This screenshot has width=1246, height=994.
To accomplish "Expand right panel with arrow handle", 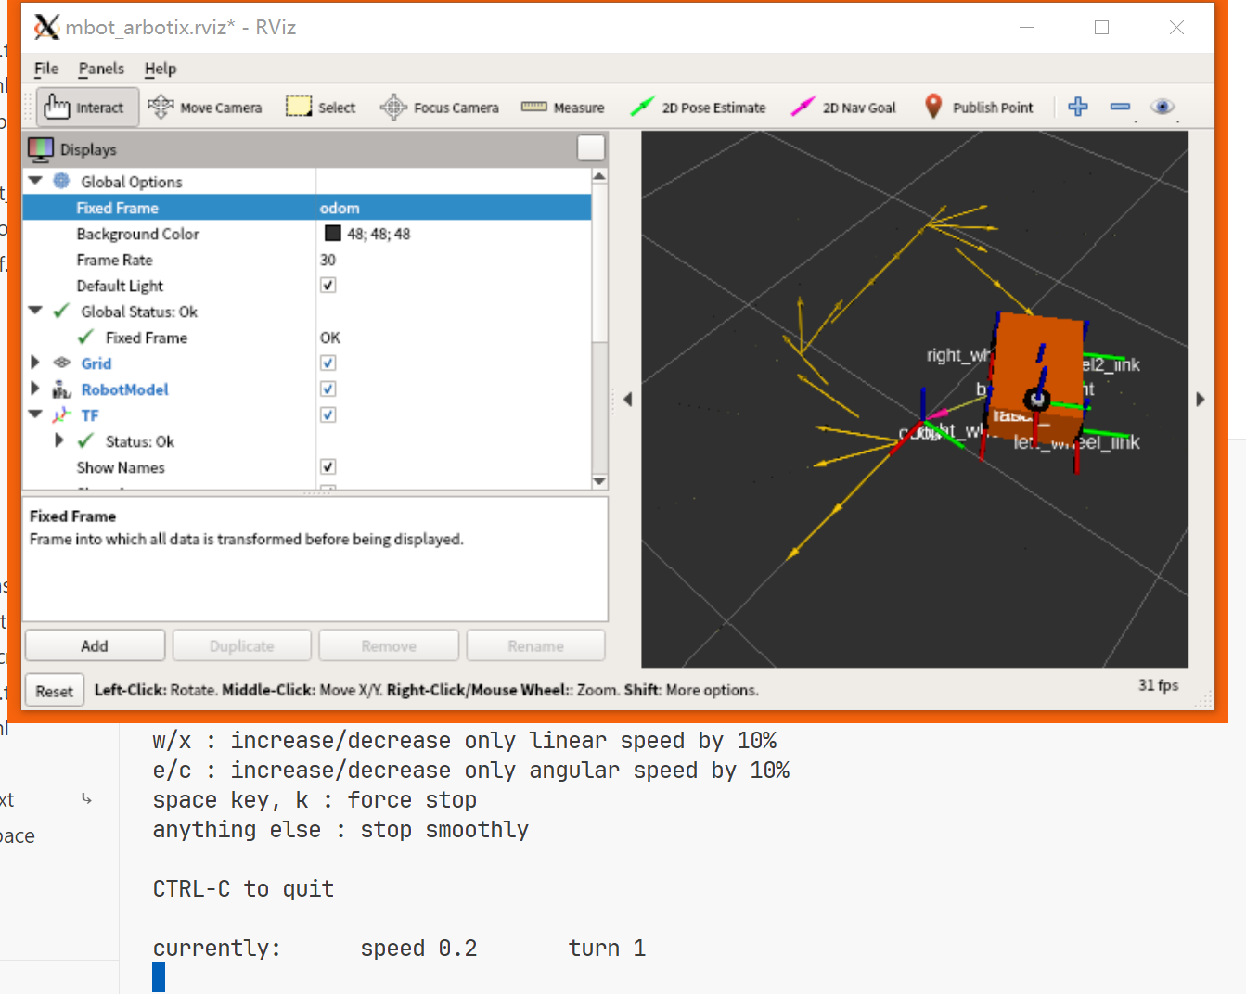I will coord(1200,400).
